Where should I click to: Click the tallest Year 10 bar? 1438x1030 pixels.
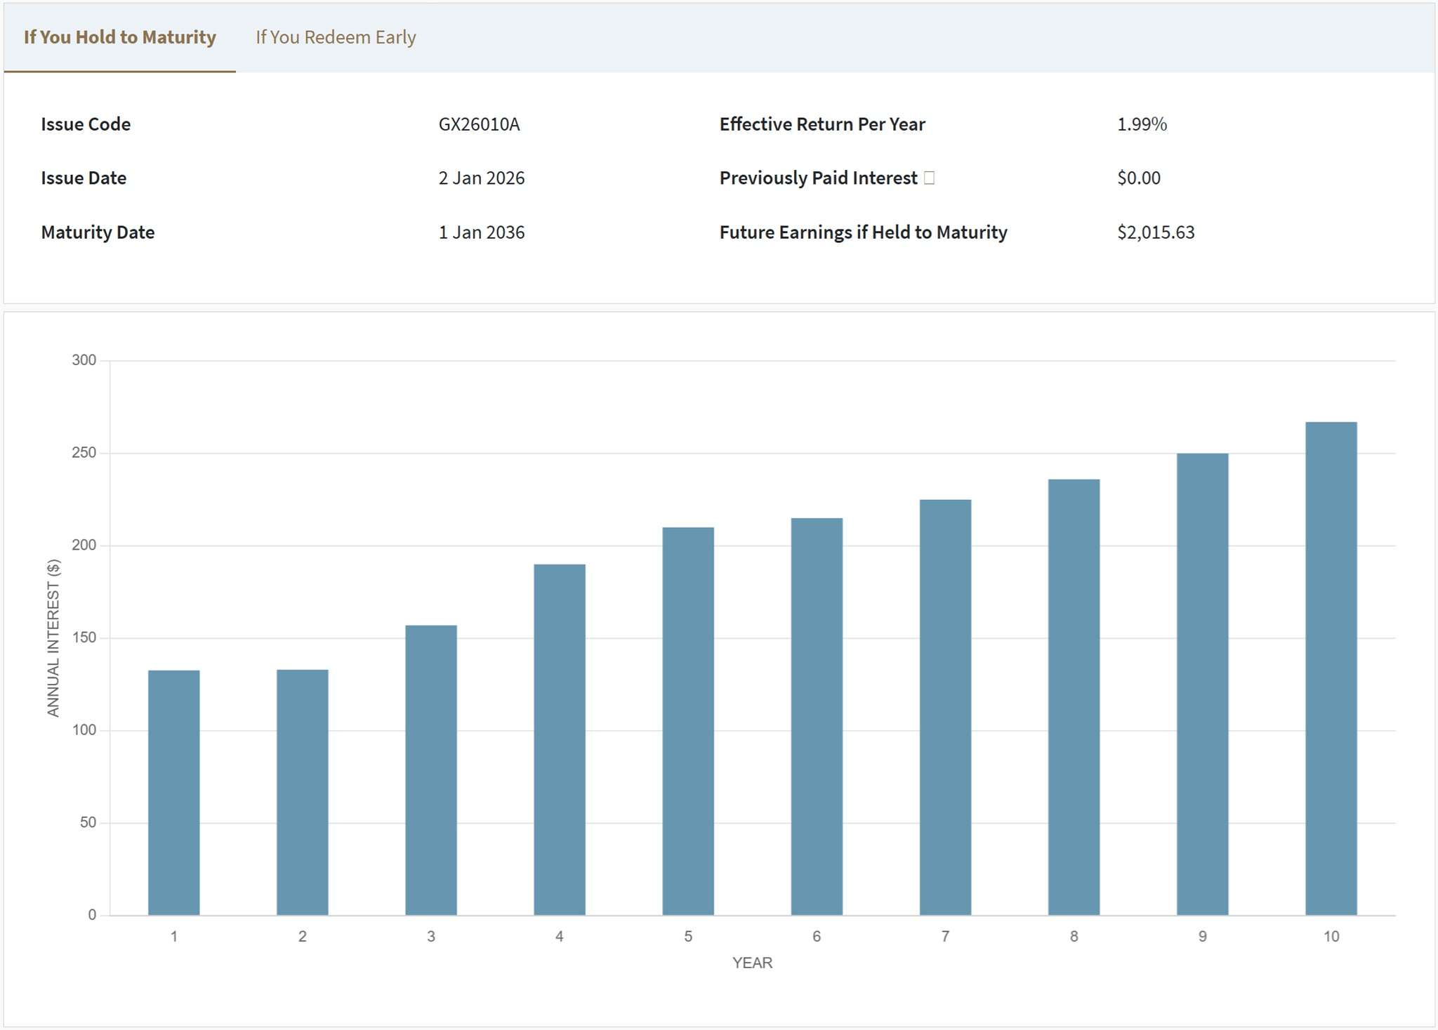1331,668
